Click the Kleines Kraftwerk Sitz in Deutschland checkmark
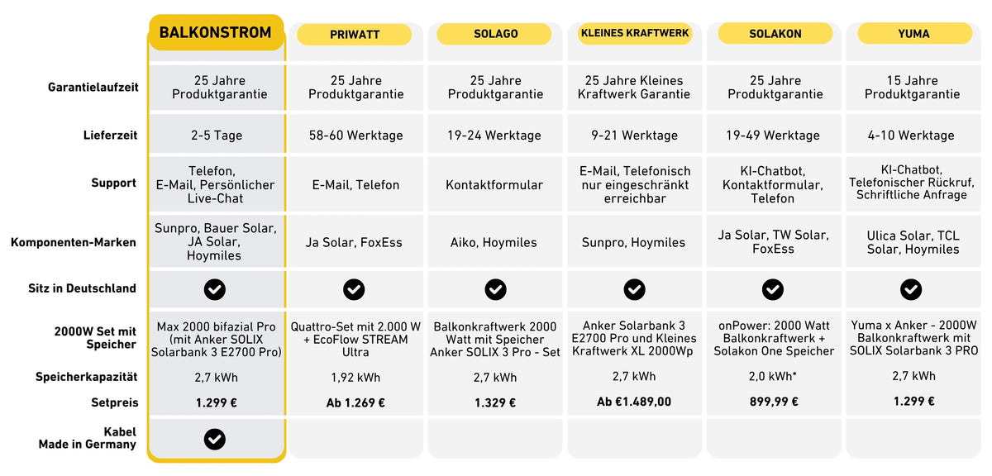The height and width of the screenshot is (476, 992). point(634,289)
